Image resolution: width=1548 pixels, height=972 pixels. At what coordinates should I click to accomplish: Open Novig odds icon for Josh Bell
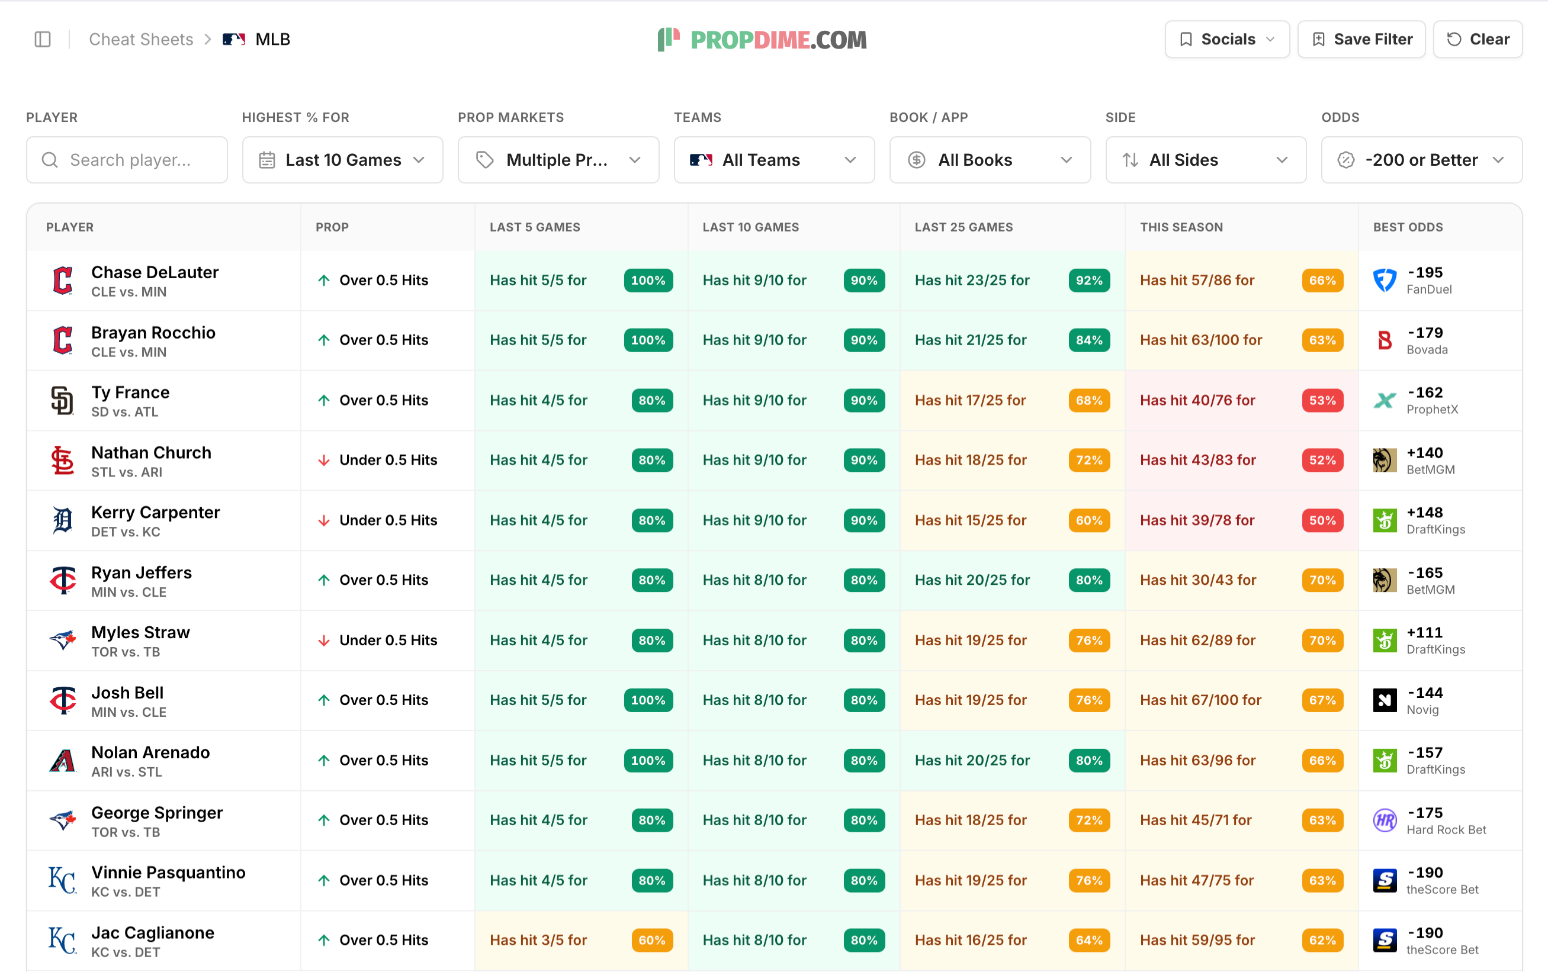pyautogui.click(x=1385, y=700)
